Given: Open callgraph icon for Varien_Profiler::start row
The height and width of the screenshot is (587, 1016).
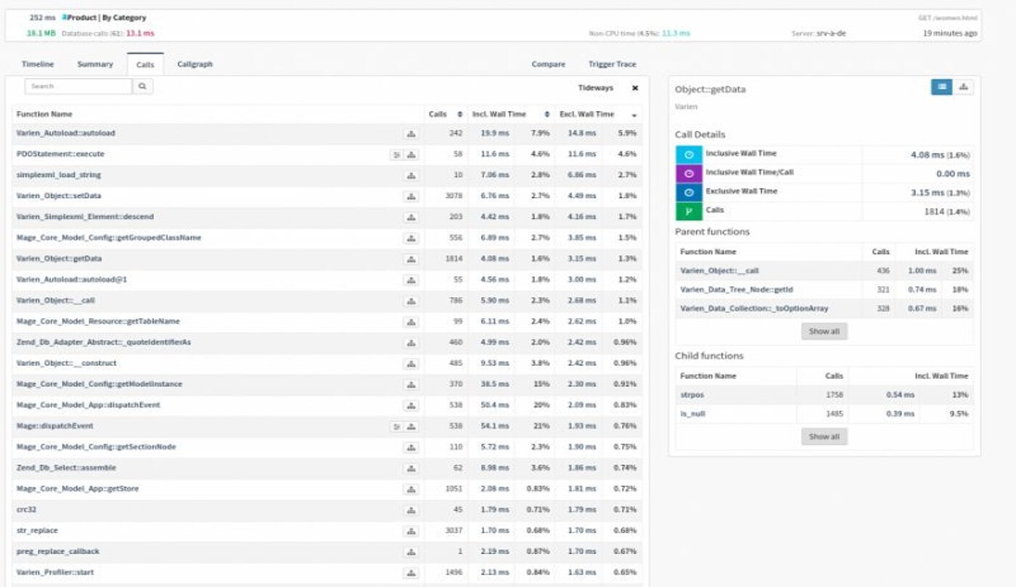Looking at the screenshot, I should [411, 573].
